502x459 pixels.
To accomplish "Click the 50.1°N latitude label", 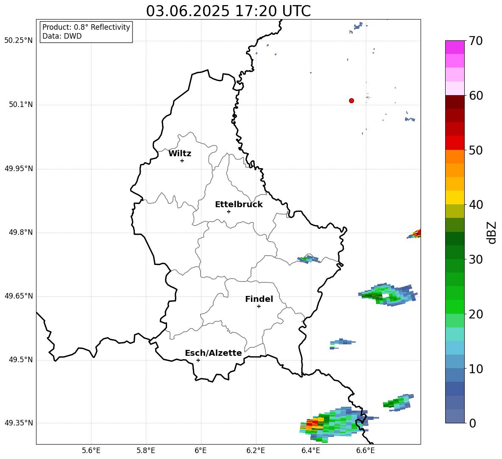I will coord(21,105).
